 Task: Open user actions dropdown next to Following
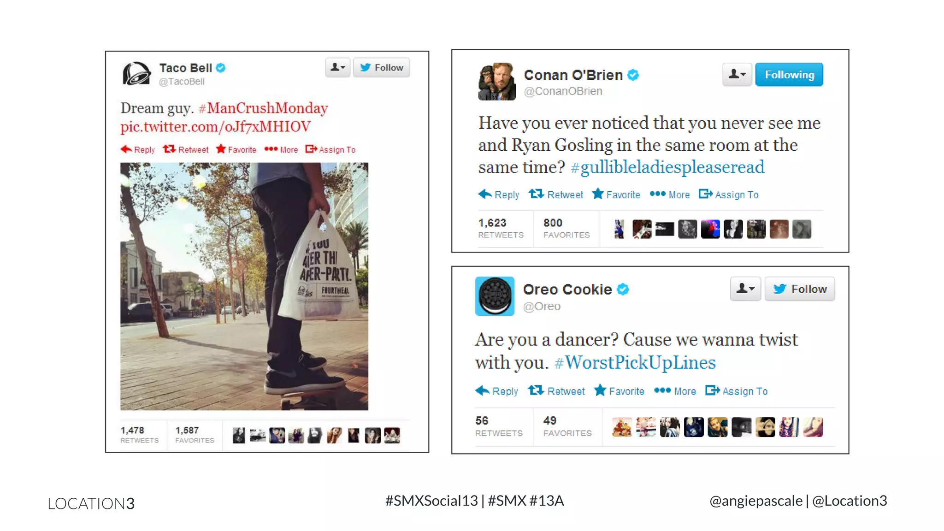737,75
